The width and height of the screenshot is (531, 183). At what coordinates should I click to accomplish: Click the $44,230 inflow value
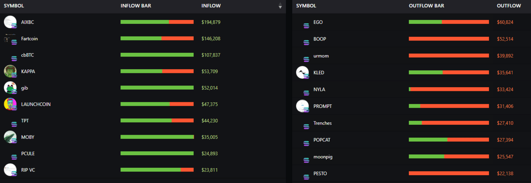(210, 121)
